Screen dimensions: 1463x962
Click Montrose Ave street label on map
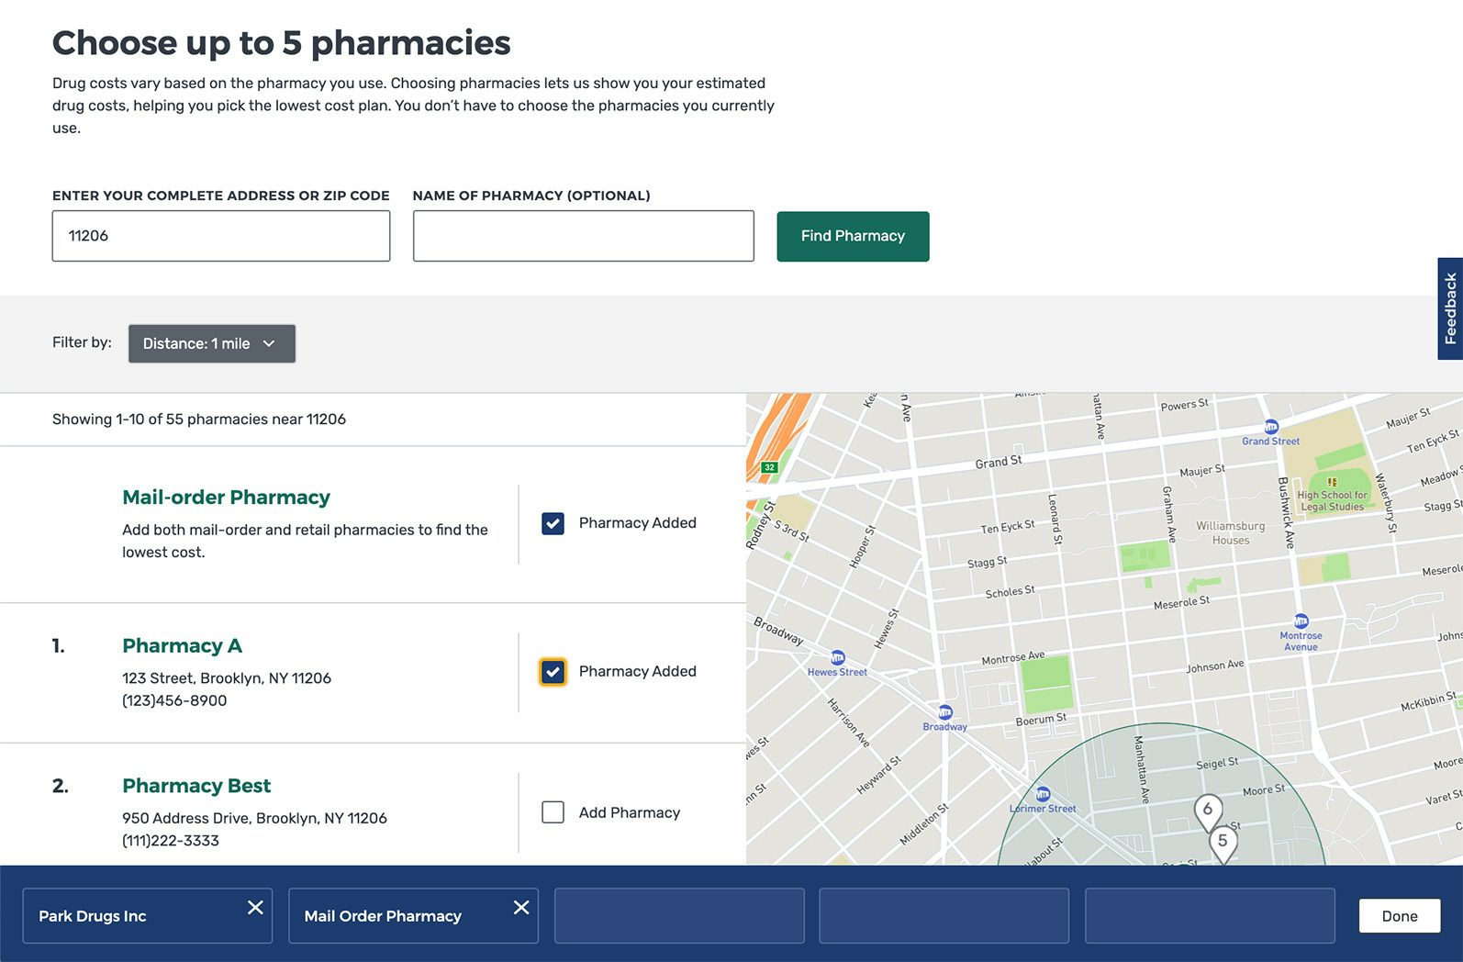tap(1013, 657)
